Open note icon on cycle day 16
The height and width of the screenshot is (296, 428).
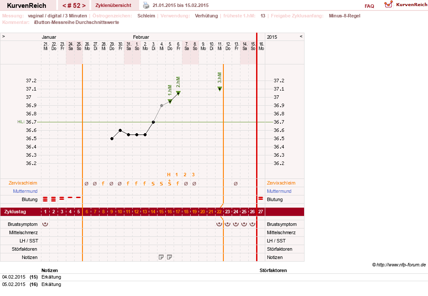pos(170,257)
